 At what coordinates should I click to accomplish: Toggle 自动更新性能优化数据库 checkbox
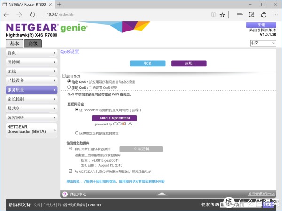[x=70, y=148]
